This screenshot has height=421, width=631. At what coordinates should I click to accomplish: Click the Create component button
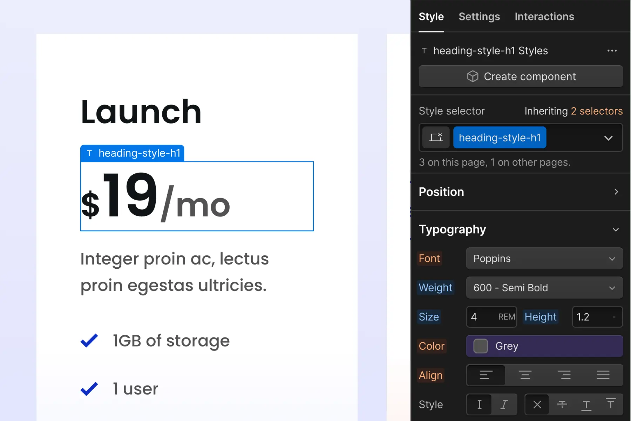pos(521,76)
